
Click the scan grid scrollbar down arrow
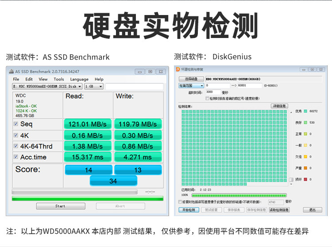(291, 184)
